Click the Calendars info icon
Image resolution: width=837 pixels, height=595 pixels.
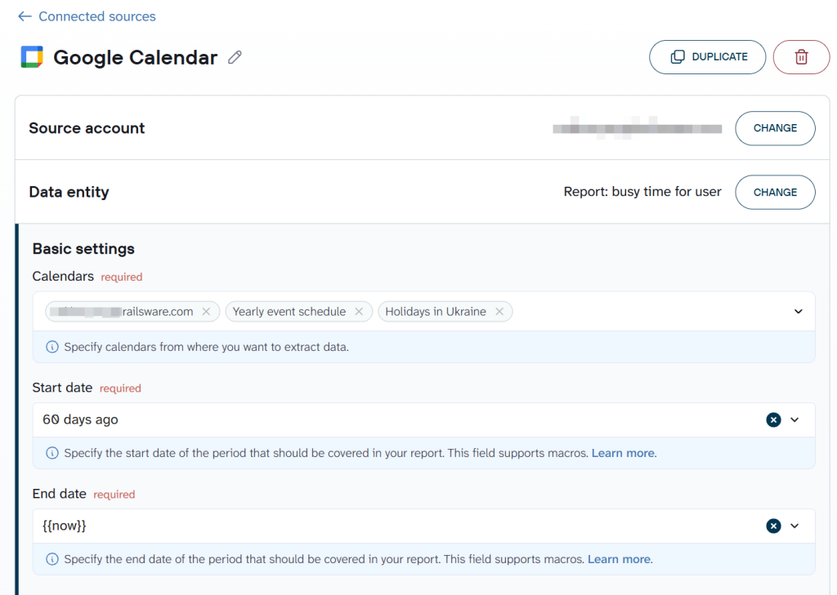(x=51, y=347)
